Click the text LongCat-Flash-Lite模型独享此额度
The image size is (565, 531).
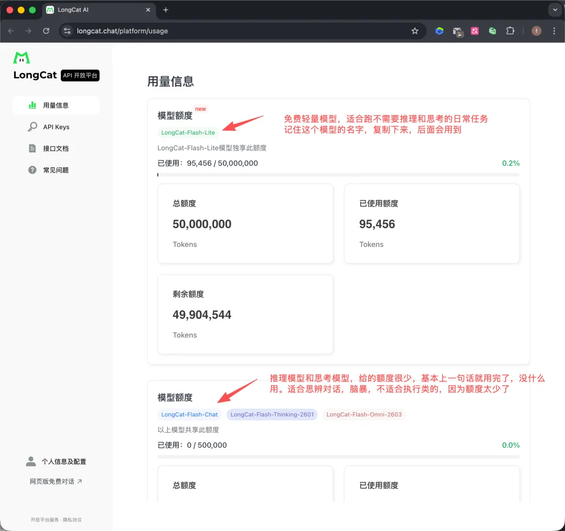[x=212, y=148]
